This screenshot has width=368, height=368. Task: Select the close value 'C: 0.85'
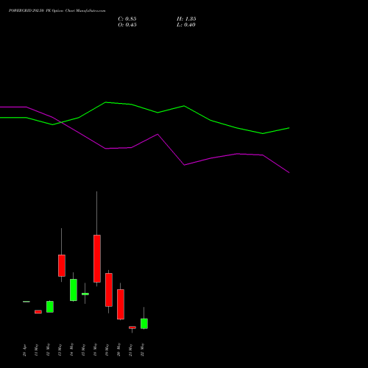[127, 19]
